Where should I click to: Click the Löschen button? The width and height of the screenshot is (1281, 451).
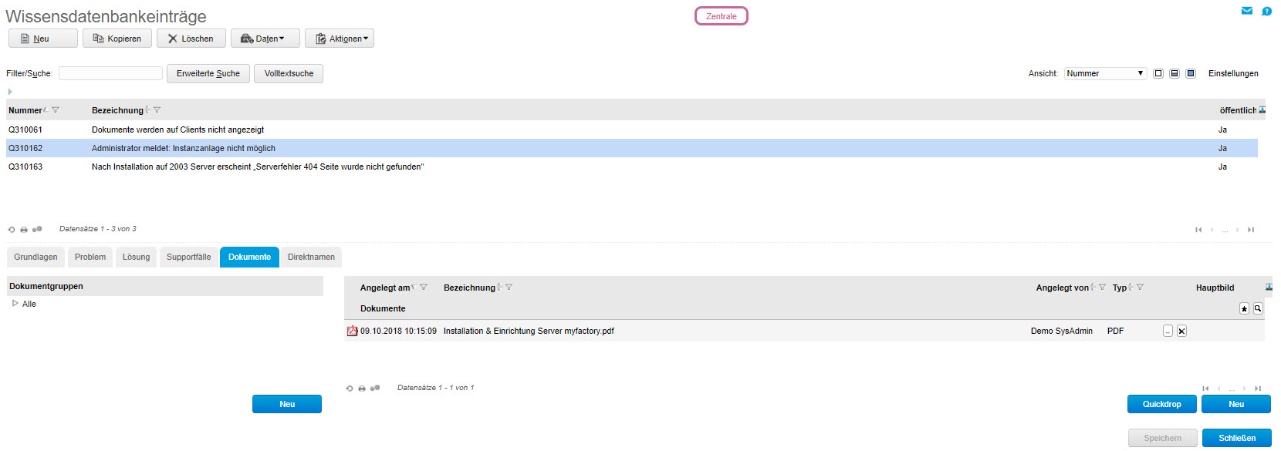tap(191, 39)
